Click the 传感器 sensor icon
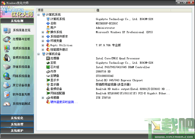 click(48, 98)
